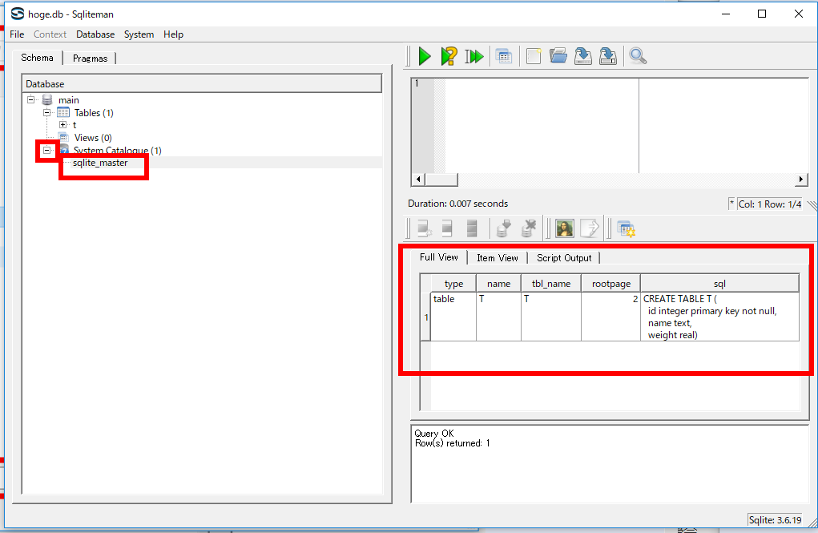Click the new blank SQL file icon
Image resolution: width=818 pixels, height=533 pixels.
tap(534, 56)
